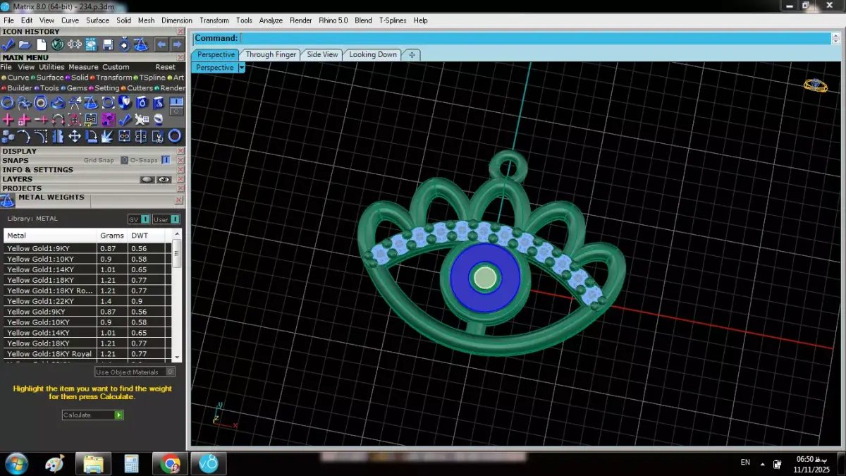
Task: Flip the I switch beside Main Menu tool icons
Action: tap(176, 102)
